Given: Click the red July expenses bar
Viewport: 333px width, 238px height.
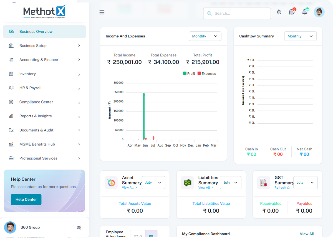Looking at the screenshot, I should [153, 138].
